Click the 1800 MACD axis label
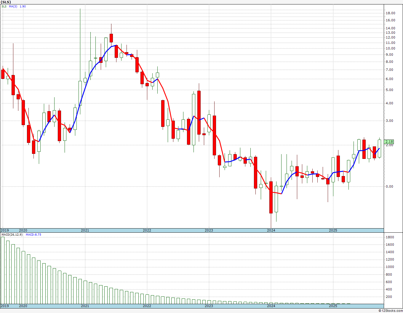Image resolution: width=403 pixels, height=313 pixels. pos(390,237)
